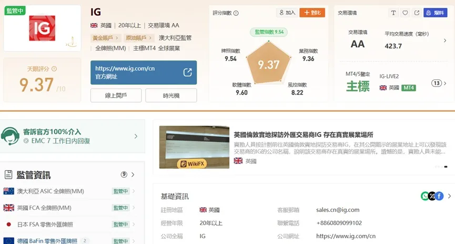
Task: Click the heart favorite icon
Action: pyautogui.click(x=405, y=13)
